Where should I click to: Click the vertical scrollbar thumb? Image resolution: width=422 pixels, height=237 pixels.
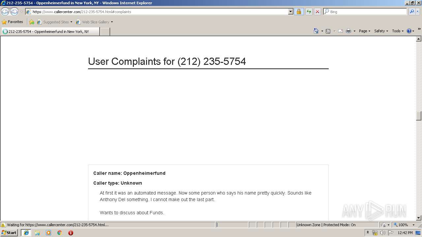(419, 116)
